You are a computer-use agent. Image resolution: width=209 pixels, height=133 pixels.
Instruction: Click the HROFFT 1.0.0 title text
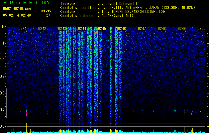(26, 3)
